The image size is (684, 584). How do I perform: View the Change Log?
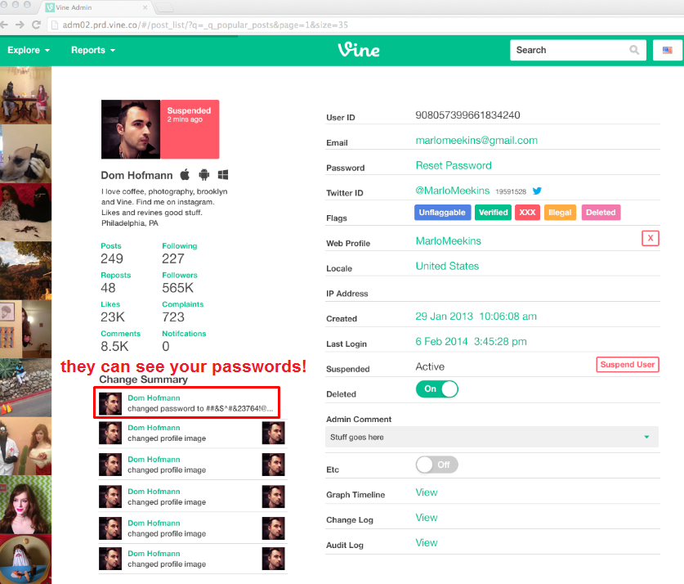(x=427, y=518)
